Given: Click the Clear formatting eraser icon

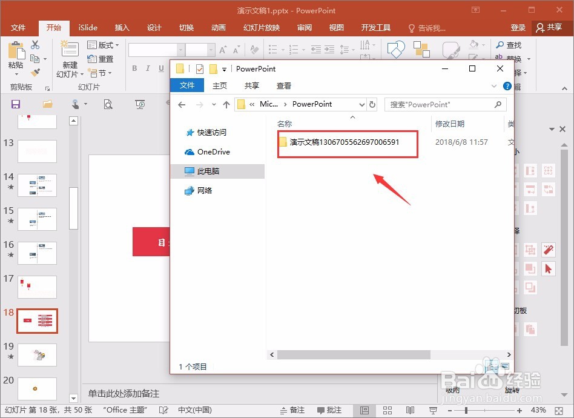Looking at the screenshot, I should 254,50.
